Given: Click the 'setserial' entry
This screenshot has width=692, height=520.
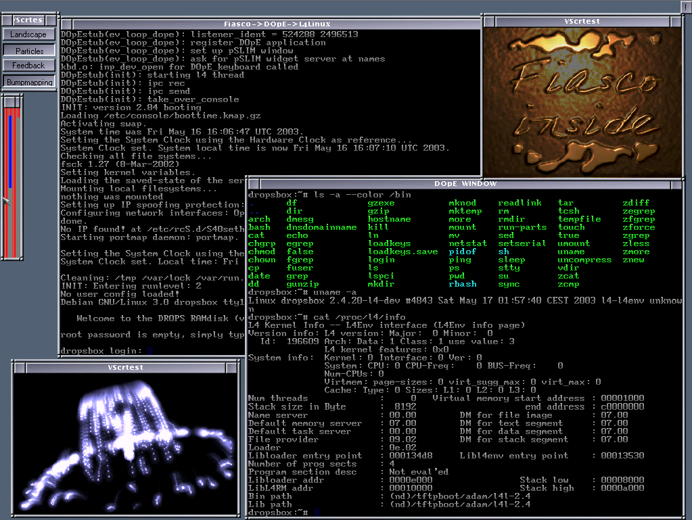Looking at the screenshot, I should click(x=522, y=243).
